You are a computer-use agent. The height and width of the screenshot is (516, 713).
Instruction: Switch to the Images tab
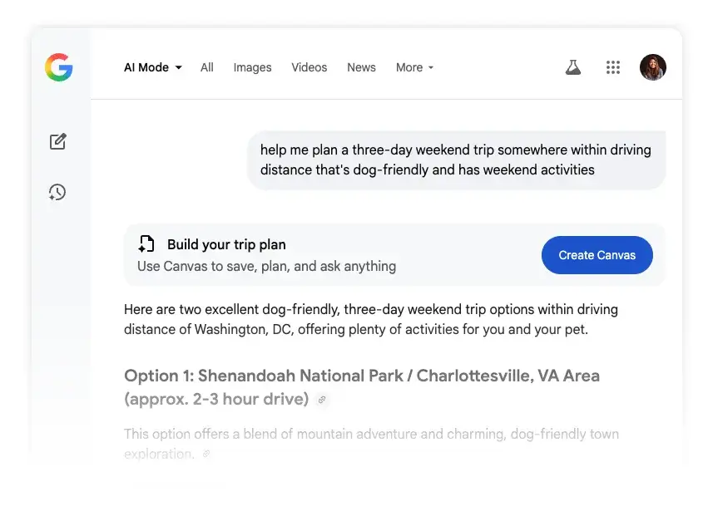252,67
